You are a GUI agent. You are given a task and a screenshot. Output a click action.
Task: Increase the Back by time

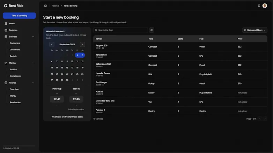coord(76,93)
